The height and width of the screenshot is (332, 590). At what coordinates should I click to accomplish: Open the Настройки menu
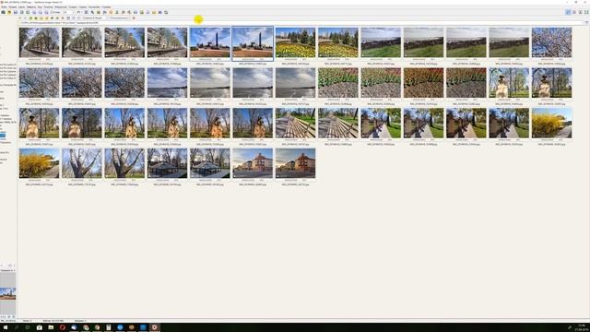coord(94,7)
